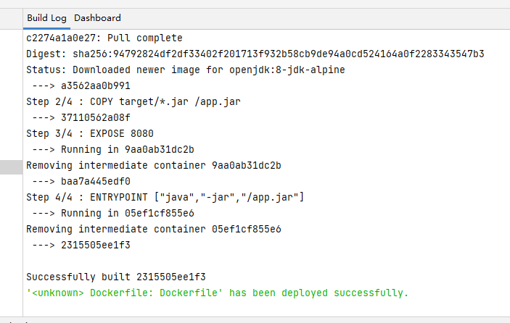
Task: Click the 37110562a08f layer ID line
Action: 81,117
